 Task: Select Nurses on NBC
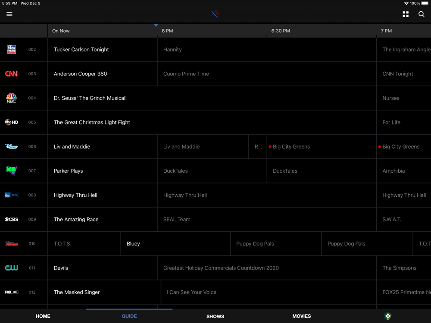pos(404,98)
